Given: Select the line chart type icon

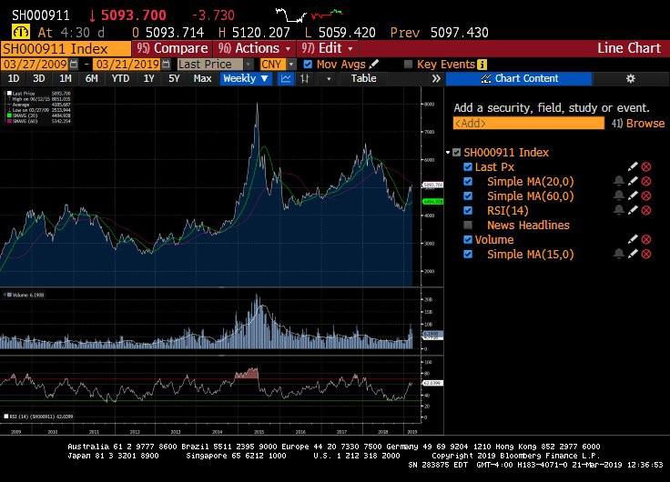Looking at the screenshot, I should [286, 79].
